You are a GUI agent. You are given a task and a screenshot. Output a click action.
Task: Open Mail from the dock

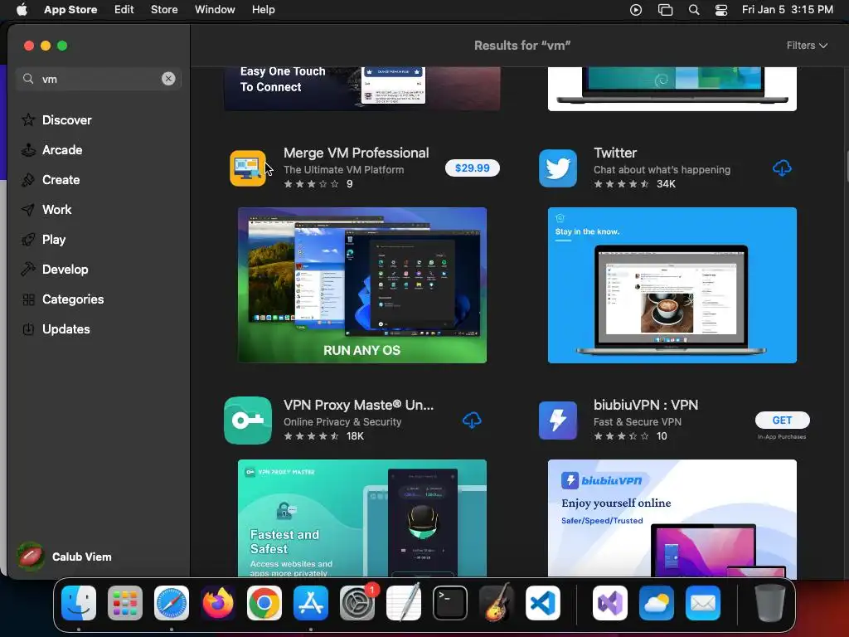703,603
